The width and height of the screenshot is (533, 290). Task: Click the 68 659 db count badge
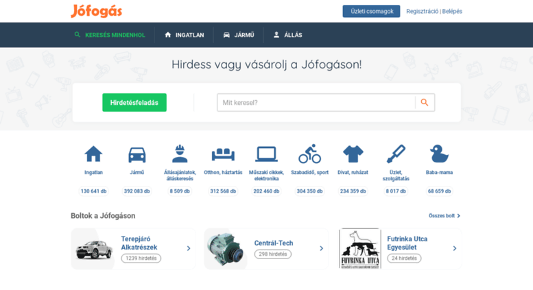[439, 191]
